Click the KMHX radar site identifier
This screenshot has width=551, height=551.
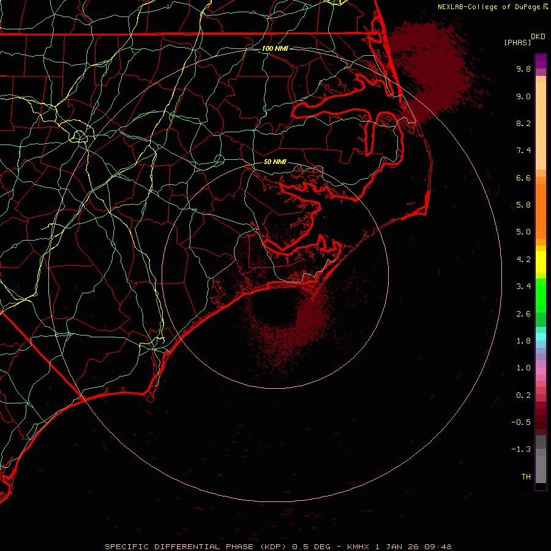358,547
